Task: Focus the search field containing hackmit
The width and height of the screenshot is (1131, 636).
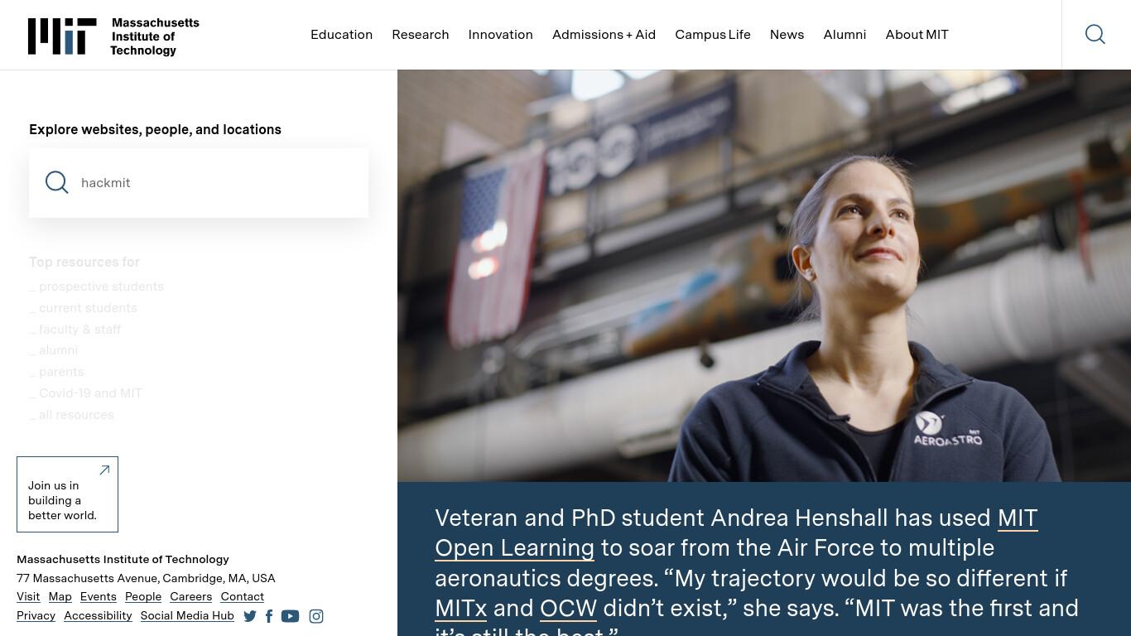Action: click(199, 183)
